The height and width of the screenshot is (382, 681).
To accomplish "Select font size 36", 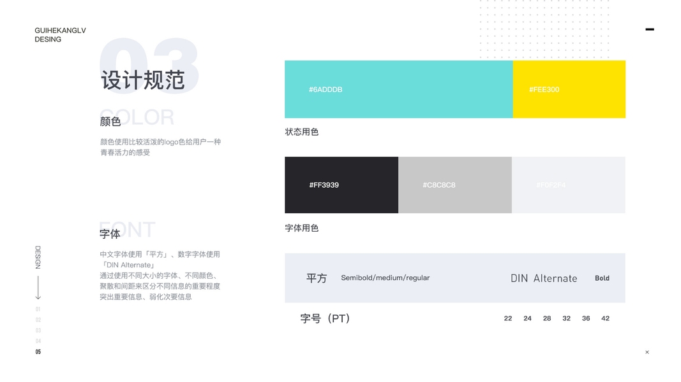I will pos(586,318).
